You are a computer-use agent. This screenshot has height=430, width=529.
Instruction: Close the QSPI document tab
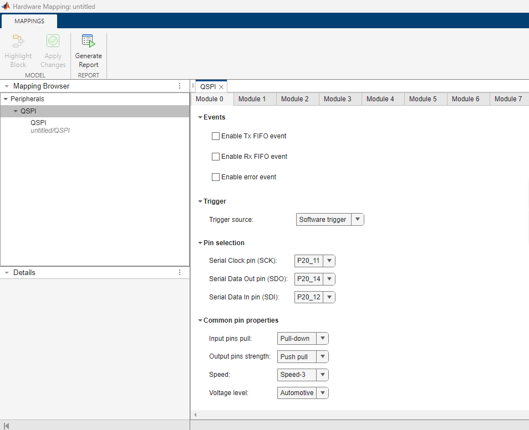point(221,87)
